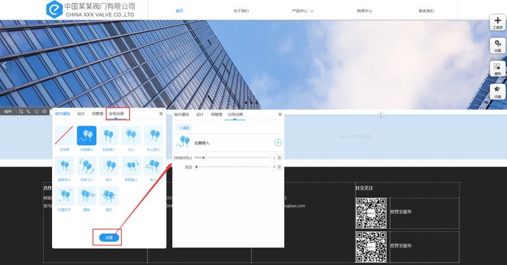The image size is (507, 265).
Task: Click label beside the lower QR code
Action: pos(401,245)
